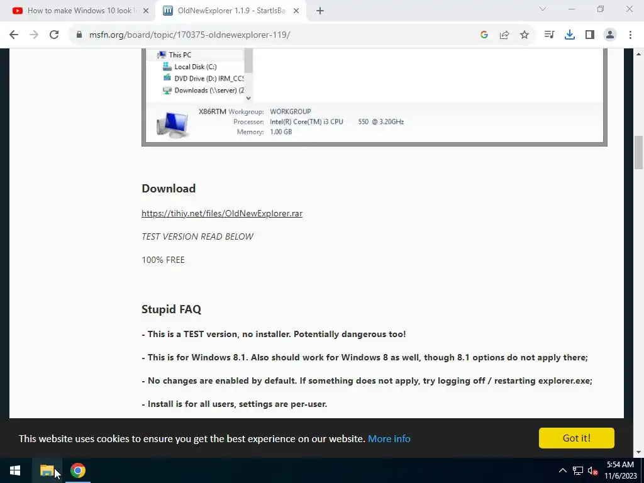Image resolution: width=644 pixels, height=483 pixels.
Task: Open Google search side icon
Action: coord(484,35)
